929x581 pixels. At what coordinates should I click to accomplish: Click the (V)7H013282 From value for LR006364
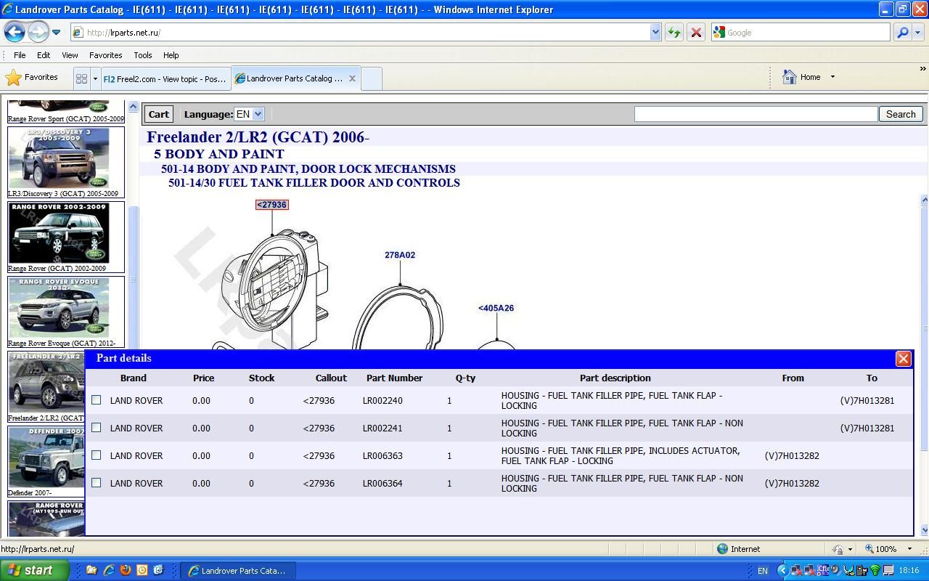coord(792,484)
